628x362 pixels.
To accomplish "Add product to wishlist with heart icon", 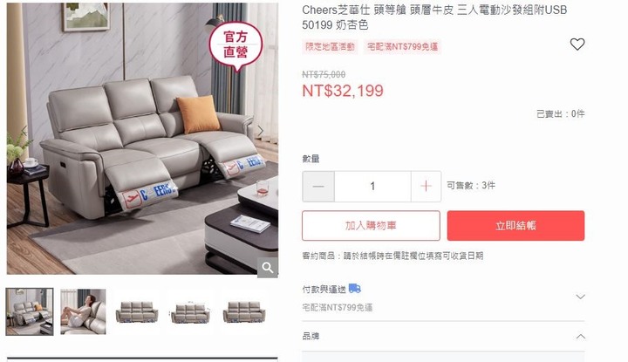I will [x=577, y=44].
